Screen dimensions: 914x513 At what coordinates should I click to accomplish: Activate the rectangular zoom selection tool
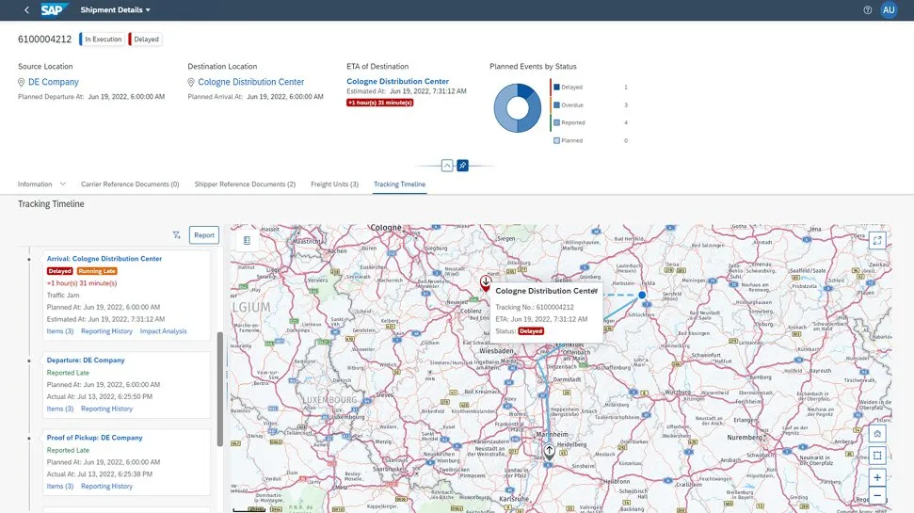[x=876, y=456]
